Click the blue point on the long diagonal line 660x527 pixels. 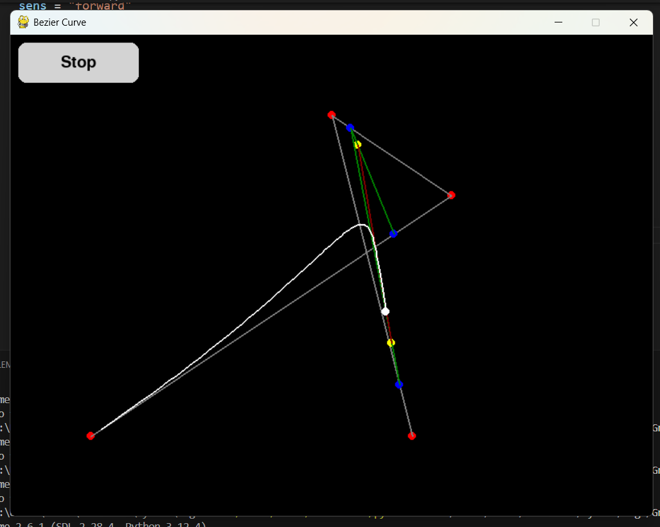[x=393, y=234]
